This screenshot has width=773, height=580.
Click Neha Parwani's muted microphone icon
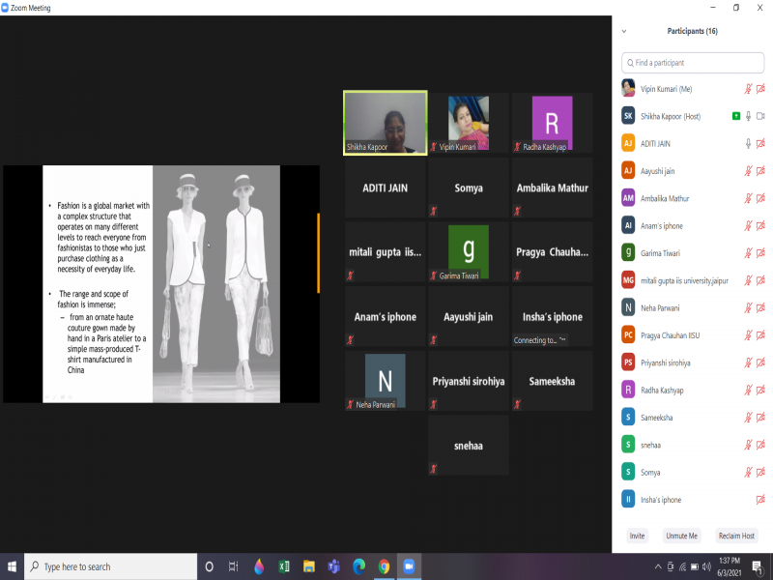(x=748, y=307)
